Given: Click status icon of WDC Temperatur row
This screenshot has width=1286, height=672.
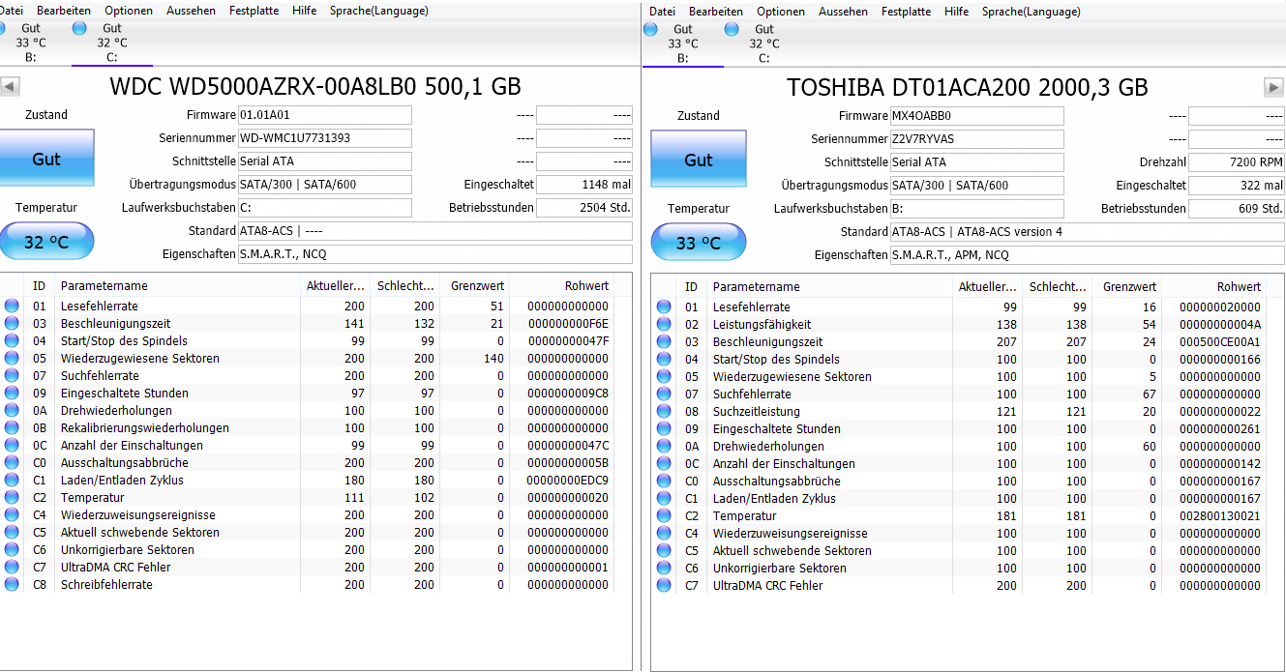Looking at the screenshot, I should coord(12,497).
